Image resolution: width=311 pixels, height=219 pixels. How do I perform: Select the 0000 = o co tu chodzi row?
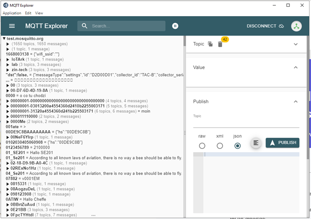coord(25,96)
